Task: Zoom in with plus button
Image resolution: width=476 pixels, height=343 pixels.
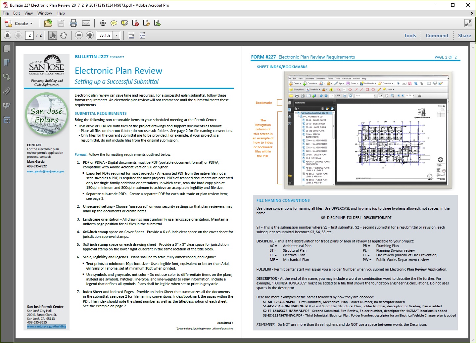Action: (x=90, y=35)
